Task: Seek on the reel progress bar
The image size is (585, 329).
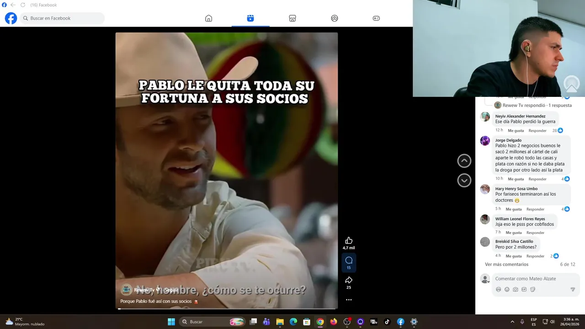Action: 227,309
